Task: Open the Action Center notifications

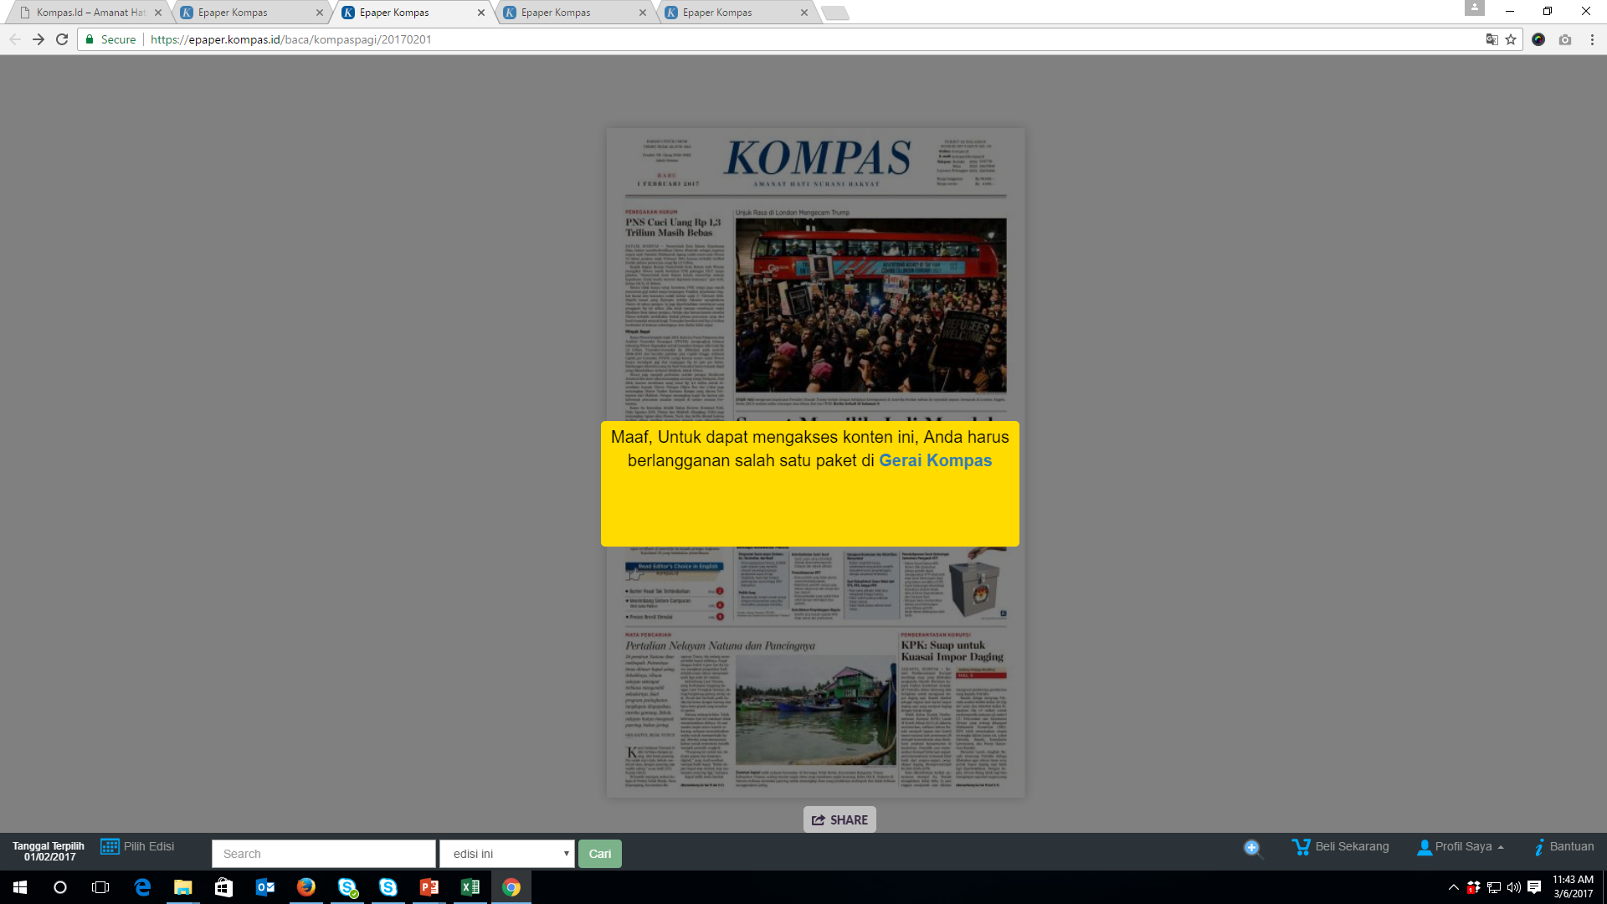Action: 1534,887
